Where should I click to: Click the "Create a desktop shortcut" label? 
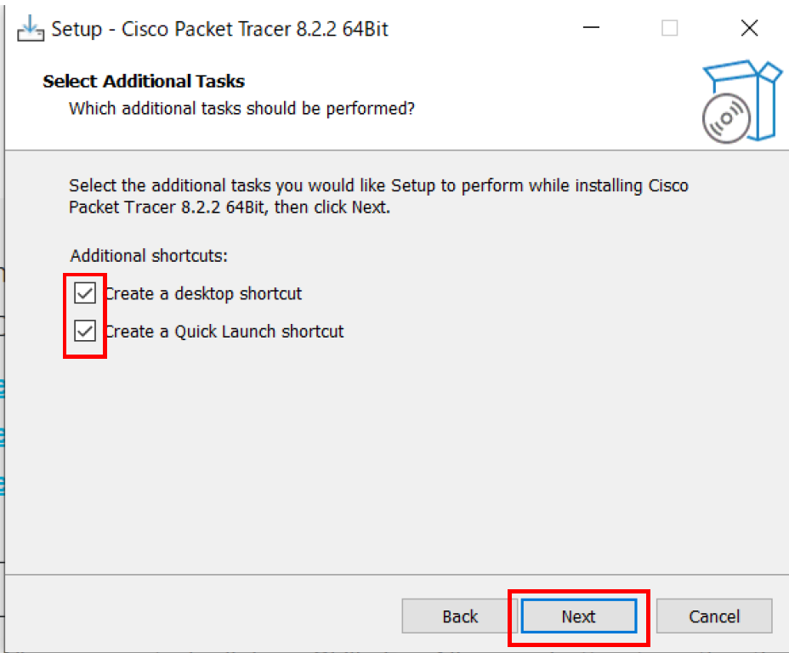[203, 294]
